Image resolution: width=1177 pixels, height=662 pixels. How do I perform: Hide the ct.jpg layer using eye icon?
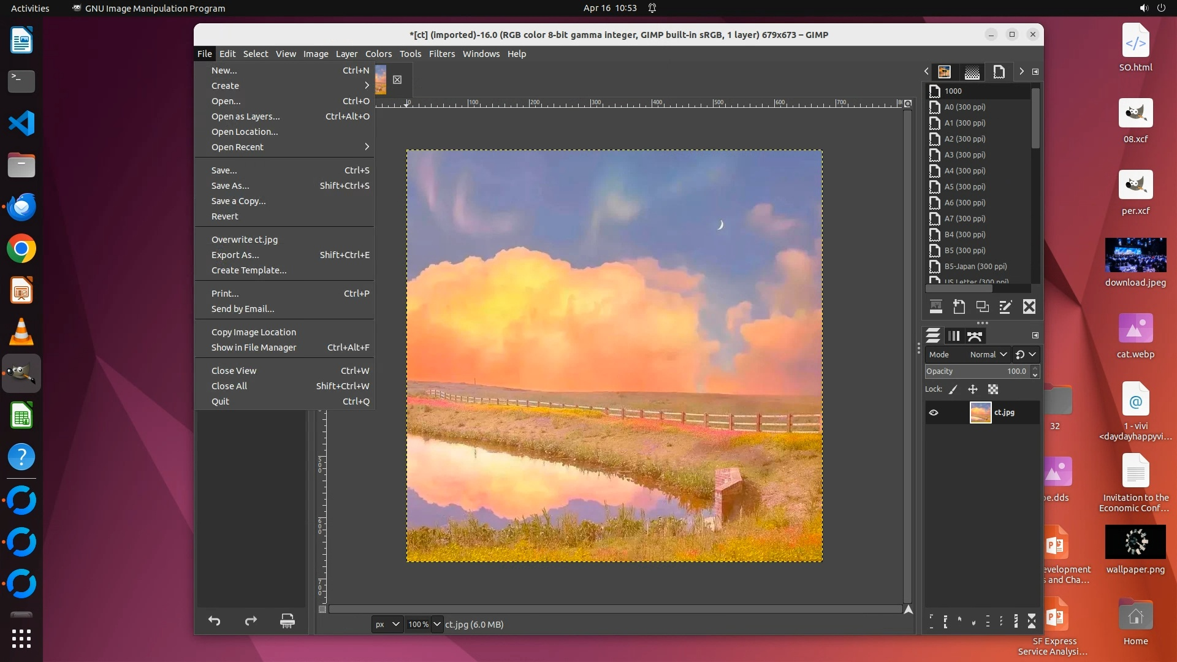tap(934, 413)
